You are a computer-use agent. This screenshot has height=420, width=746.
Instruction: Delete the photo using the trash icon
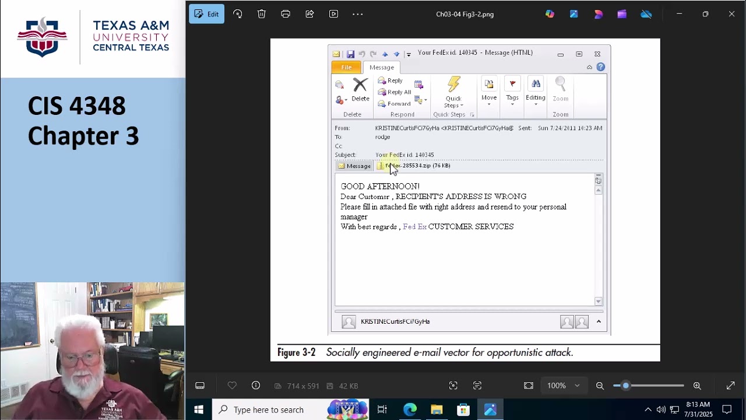[262, 14]
